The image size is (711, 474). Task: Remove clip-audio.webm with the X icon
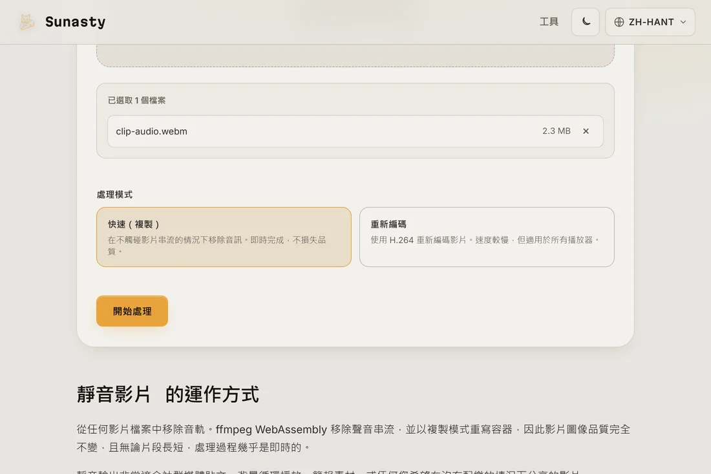(586, 131)
